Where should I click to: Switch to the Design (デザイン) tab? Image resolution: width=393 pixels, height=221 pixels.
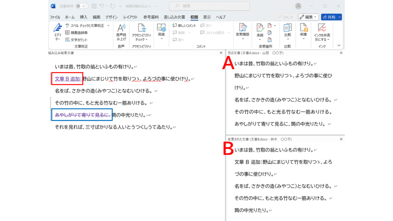click(x=111, y=17)
